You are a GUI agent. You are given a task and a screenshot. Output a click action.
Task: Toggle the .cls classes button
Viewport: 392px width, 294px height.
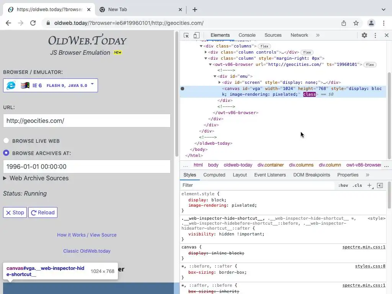pos(357,185)
